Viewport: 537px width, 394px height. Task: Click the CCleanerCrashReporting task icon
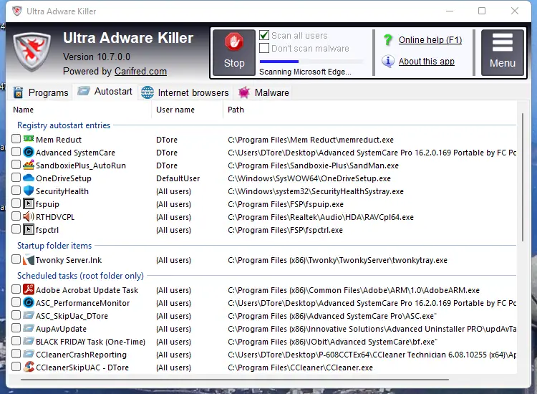29,354
